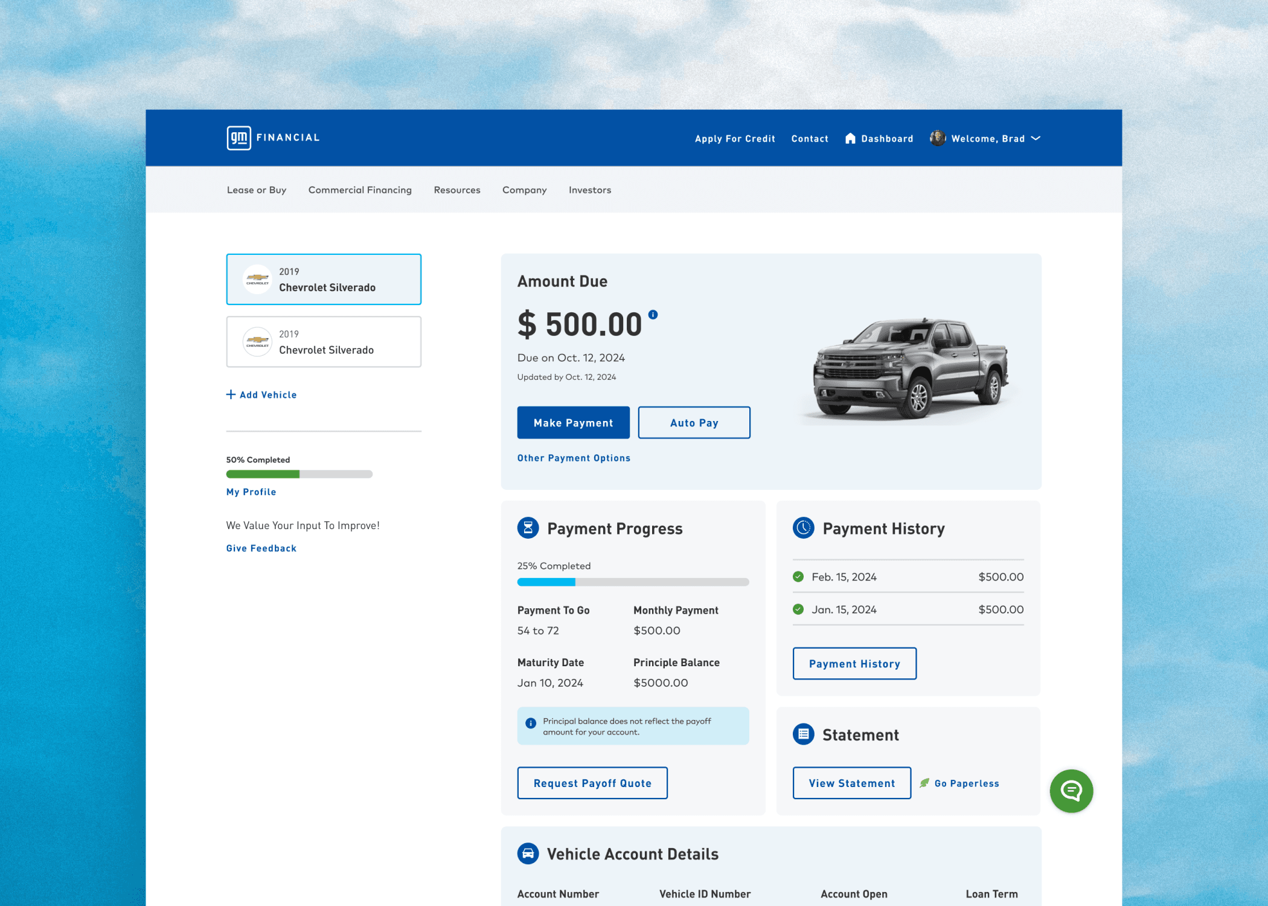Click the Statement document icon
Screen dimensions: 1268x906
tap(803, 734)
